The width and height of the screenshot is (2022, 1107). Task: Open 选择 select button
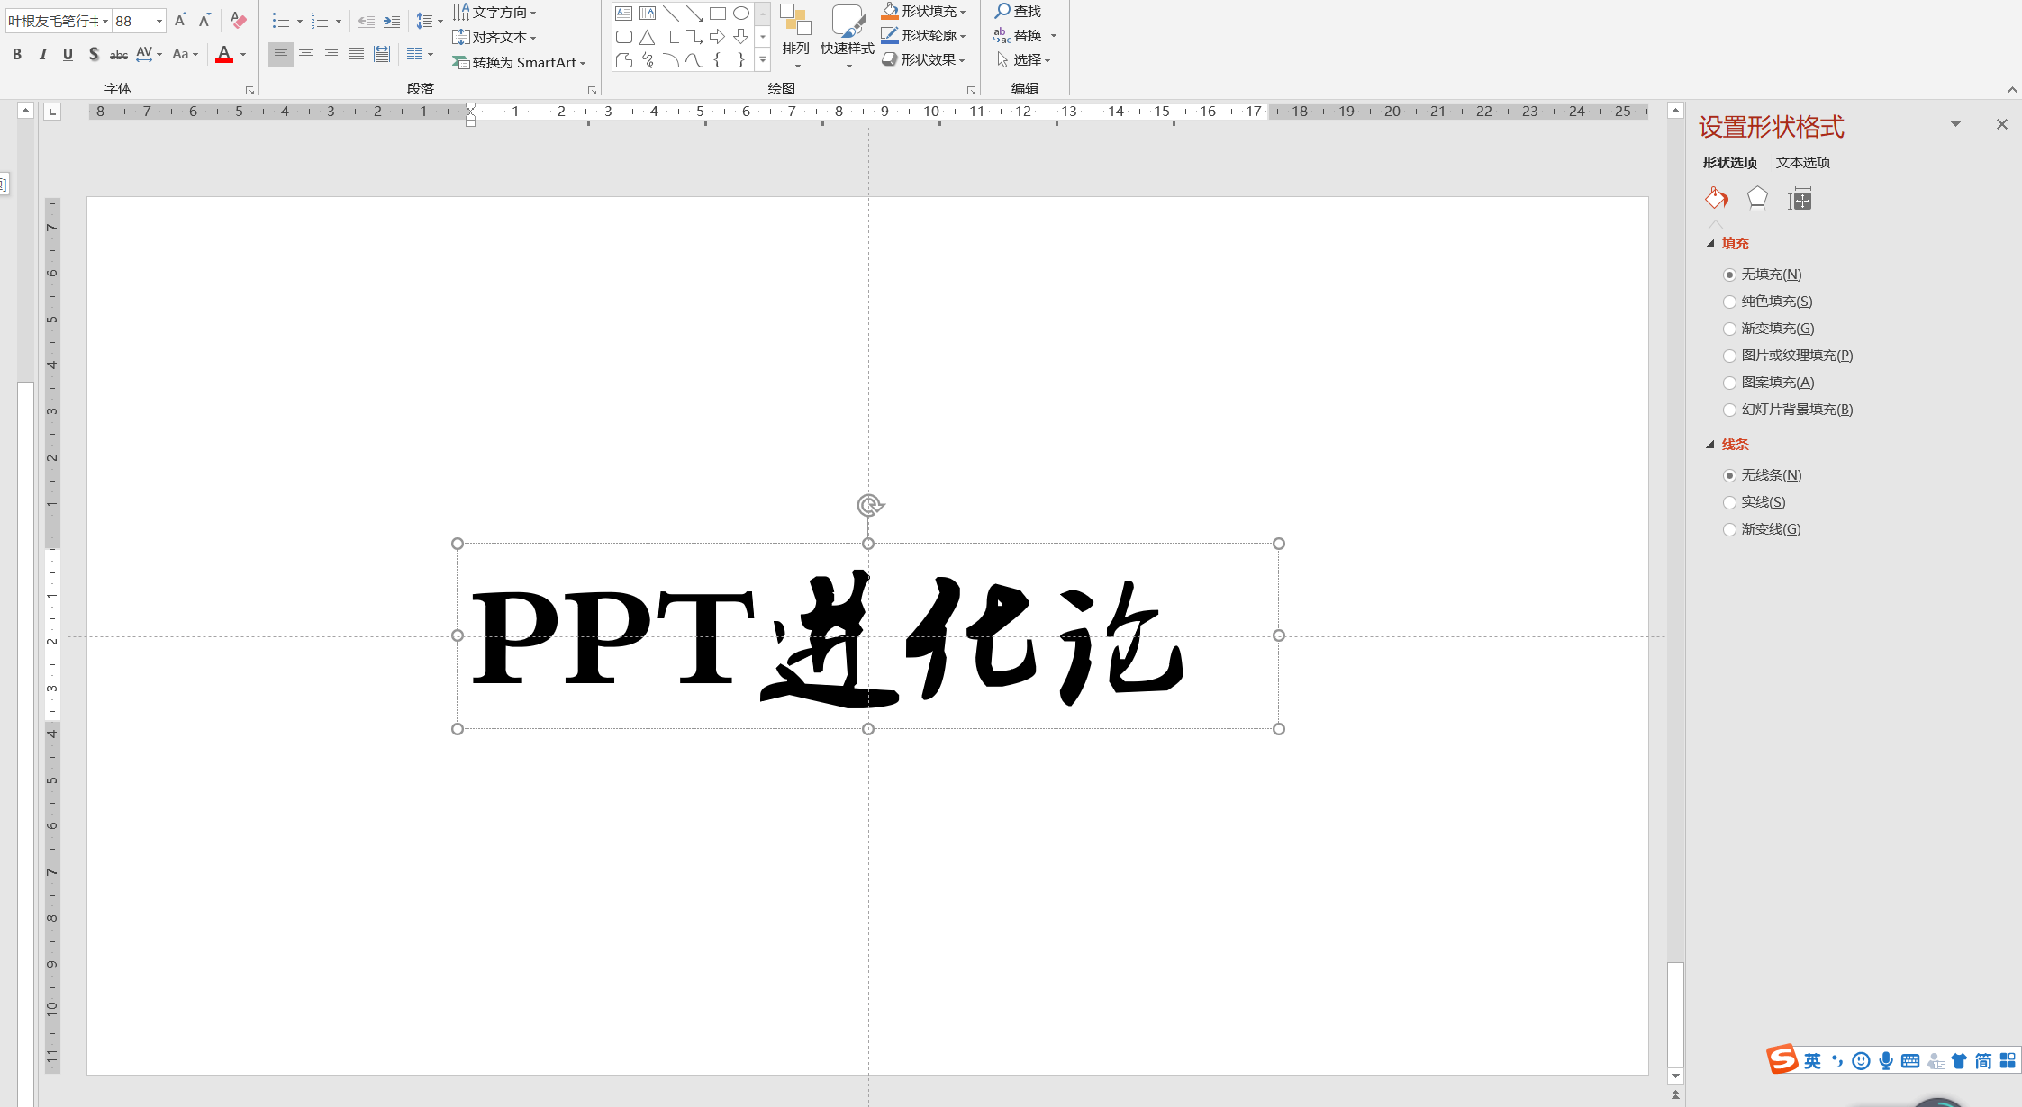pos(1024,59)
